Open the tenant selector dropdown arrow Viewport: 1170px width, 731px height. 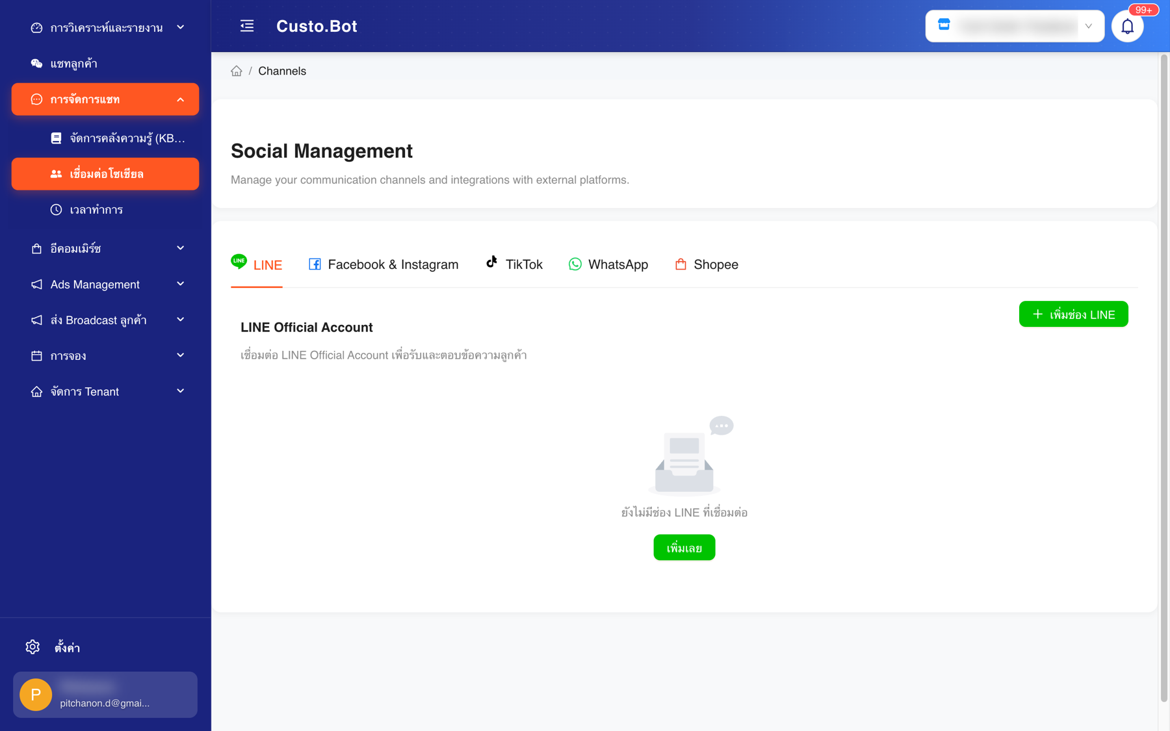1089,27
